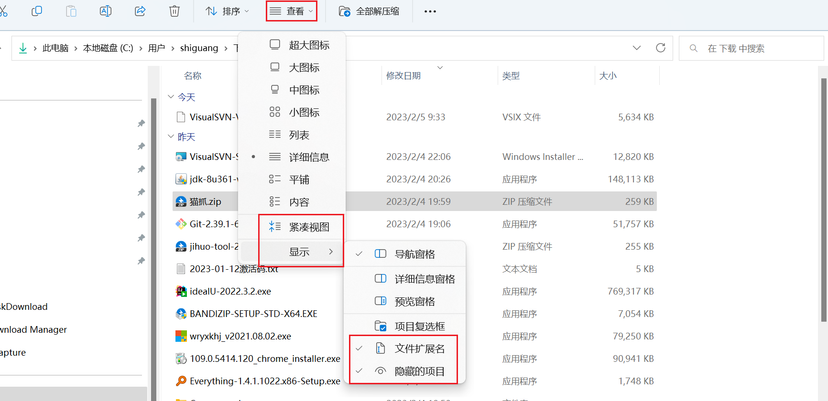Enable 项目复选框 item checkboxes option
The height and width of the screenshot is (401, 828).
point(419,326)
